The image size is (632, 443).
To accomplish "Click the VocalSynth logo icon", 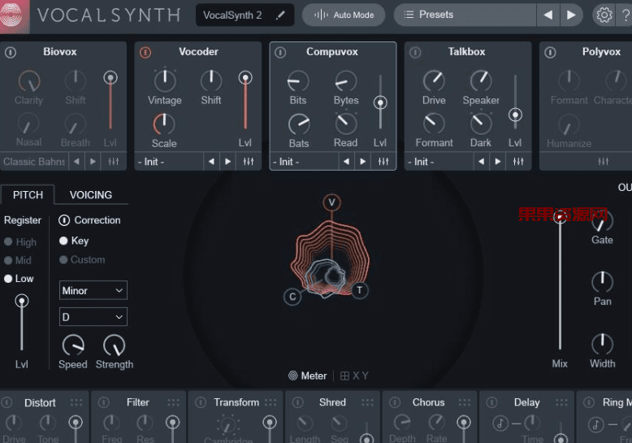I will pos(14,16).
